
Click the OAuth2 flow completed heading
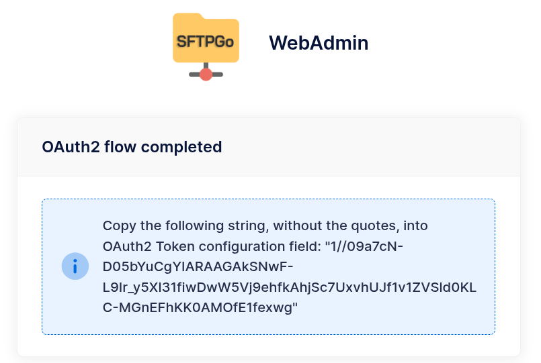(x=132, y=147)
